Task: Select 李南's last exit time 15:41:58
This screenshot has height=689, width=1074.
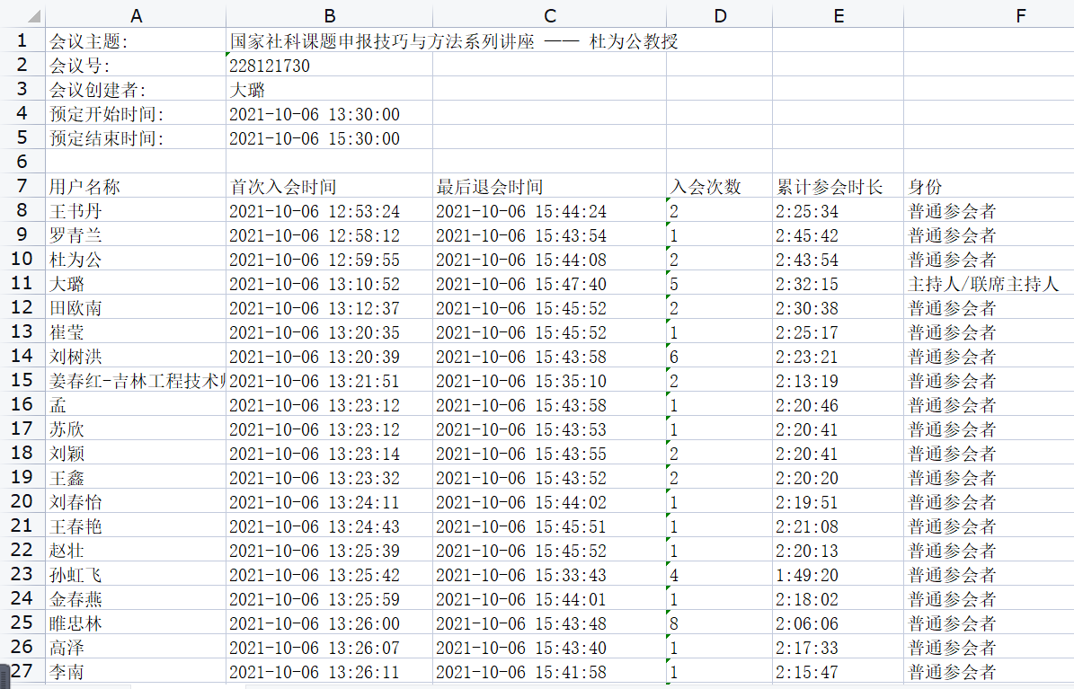Action: [521, 672]
